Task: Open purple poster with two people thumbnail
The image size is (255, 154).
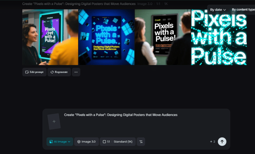Action: coord(50,37)
